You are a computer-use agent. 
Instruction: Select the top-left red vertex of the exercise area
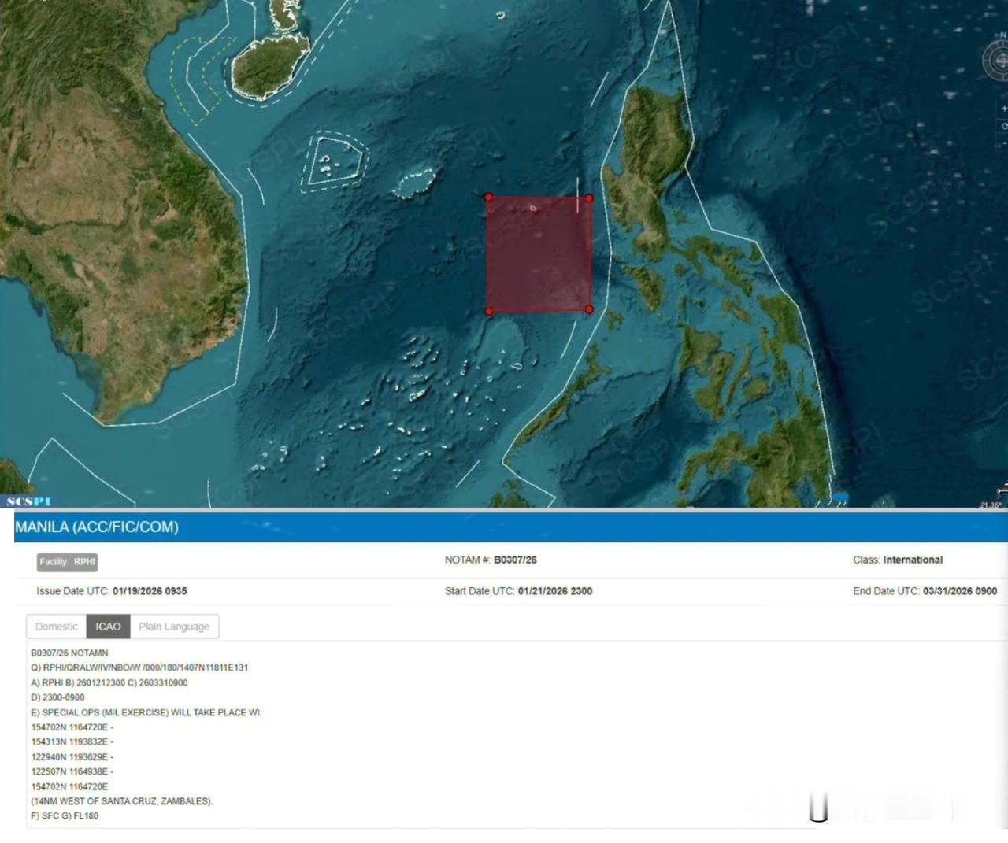click(x=489, y=198)
